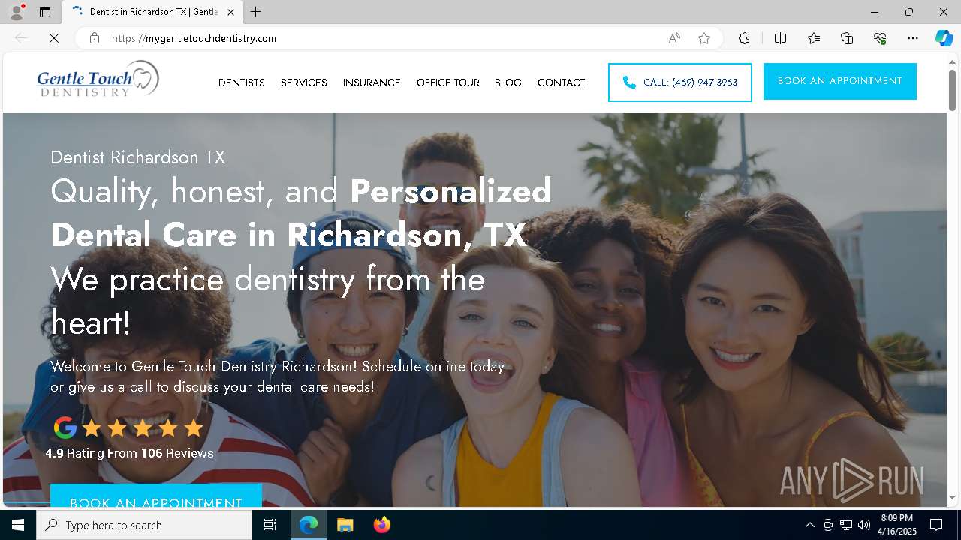Open Task View
The height and width of the screenshot is (540, 961).
click(x=270, y=525)
